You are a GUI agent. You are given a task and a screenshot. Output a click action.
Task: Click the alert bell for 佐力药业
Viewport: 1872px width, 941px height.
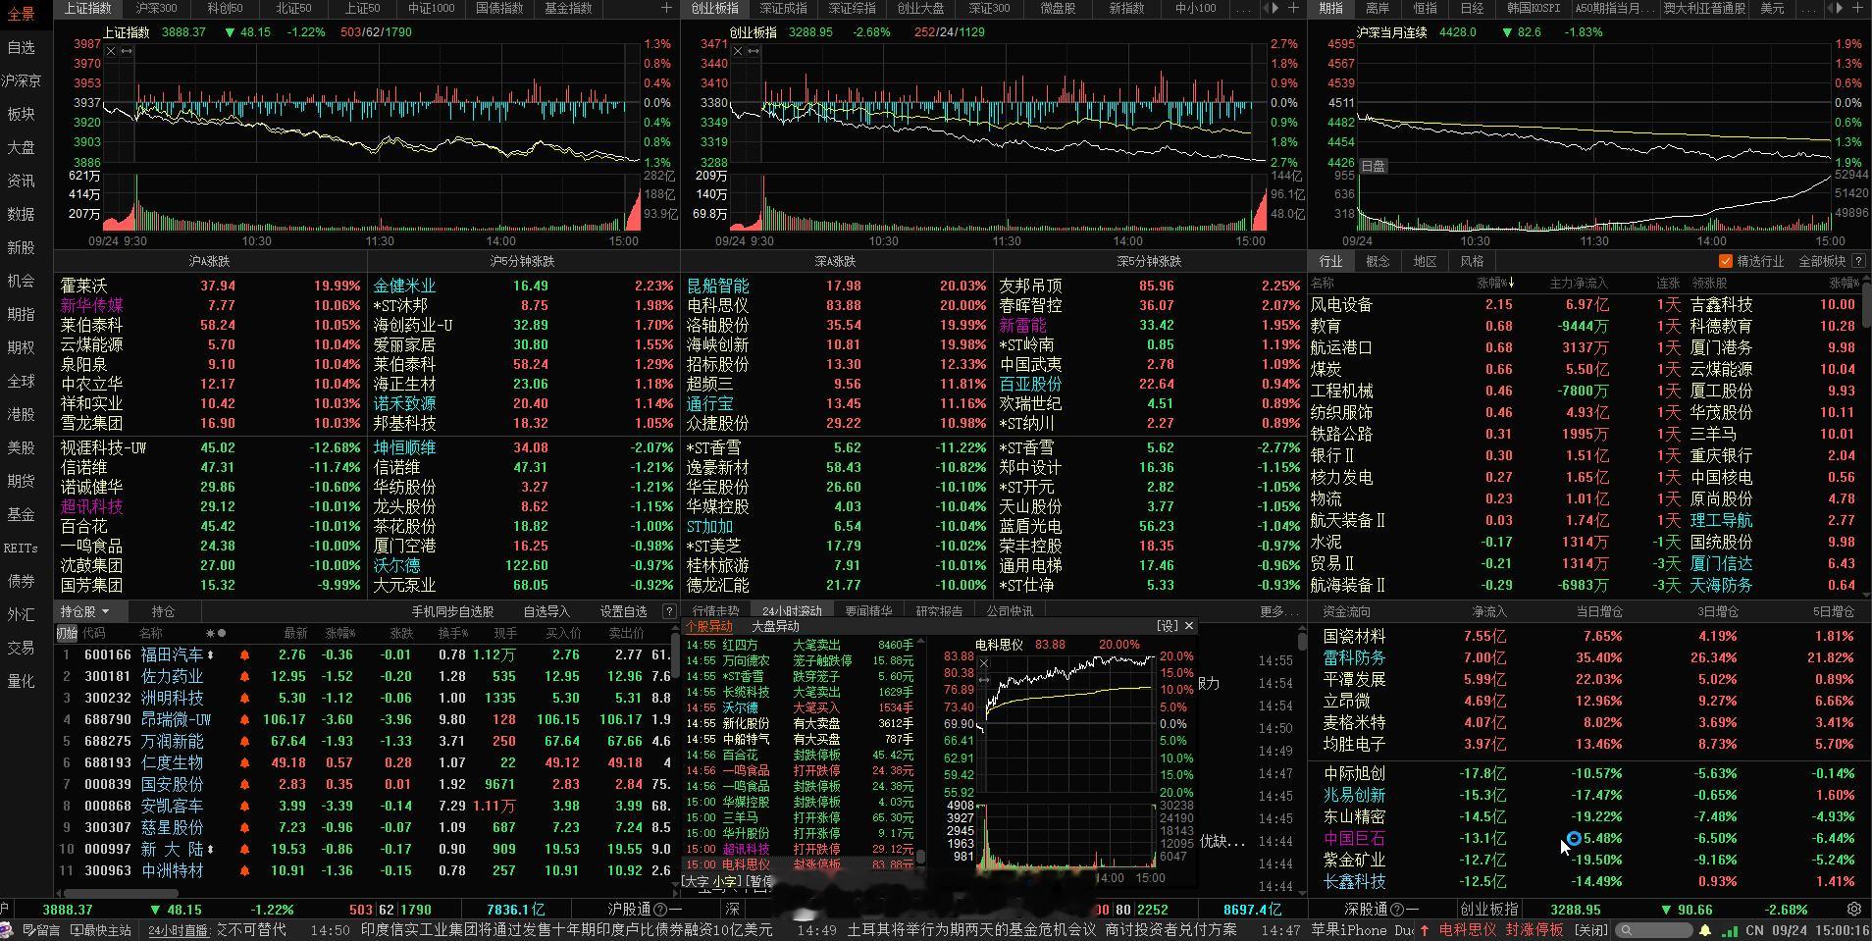point(243,676)
